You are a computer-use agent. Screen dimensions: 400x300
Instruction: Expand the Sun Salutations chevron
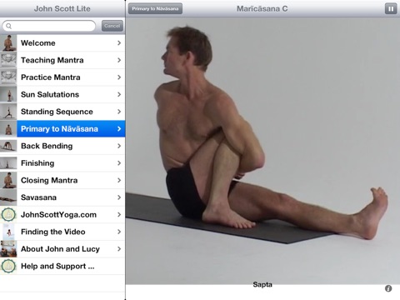pyautogui.click(x=119, y=94)
